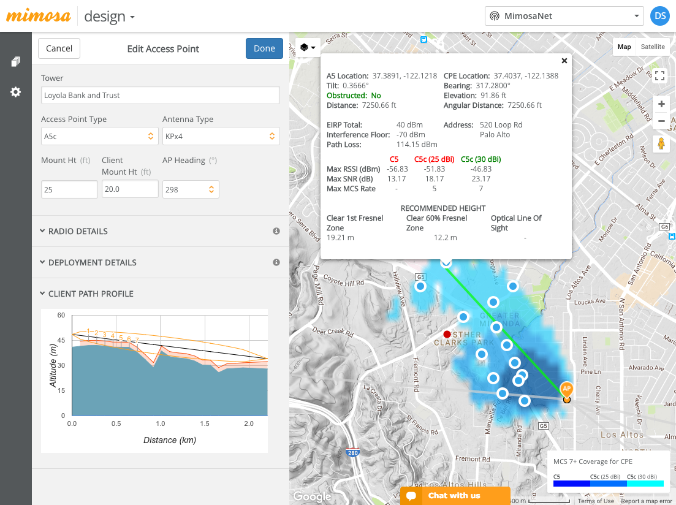
Task: Open the map layers selector icon
Action: click(308, 47)
